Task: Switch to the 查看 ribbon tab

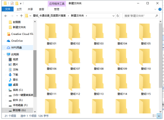Action: pos(42,9)
